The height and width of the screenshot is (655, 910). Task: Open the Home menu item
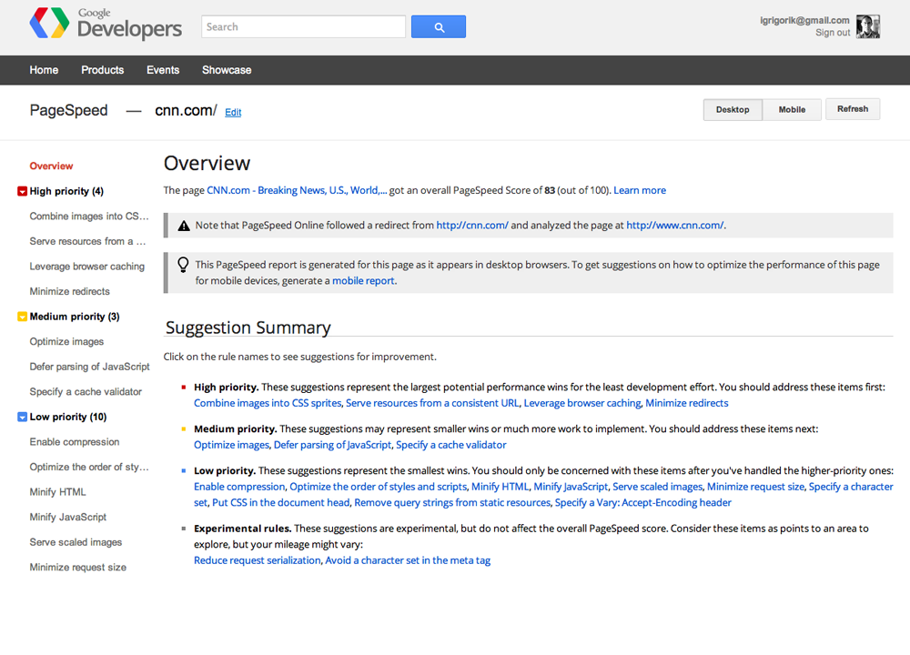pos(44,70)
